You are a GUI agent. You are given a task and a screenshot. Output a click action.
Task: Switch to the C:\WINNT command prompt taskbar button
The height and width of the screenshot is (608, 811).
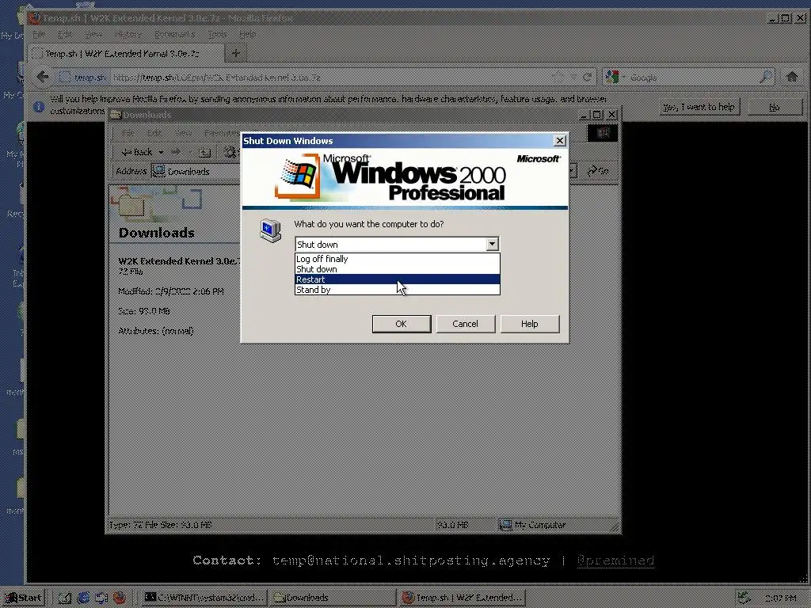(x=204, y=598)
